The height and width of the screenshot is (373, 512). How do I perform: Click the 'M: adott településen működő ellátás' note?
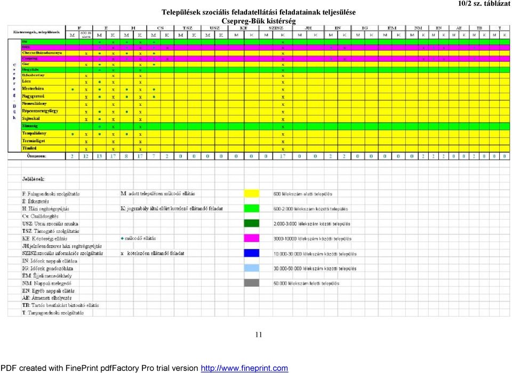tap(158, 193)
